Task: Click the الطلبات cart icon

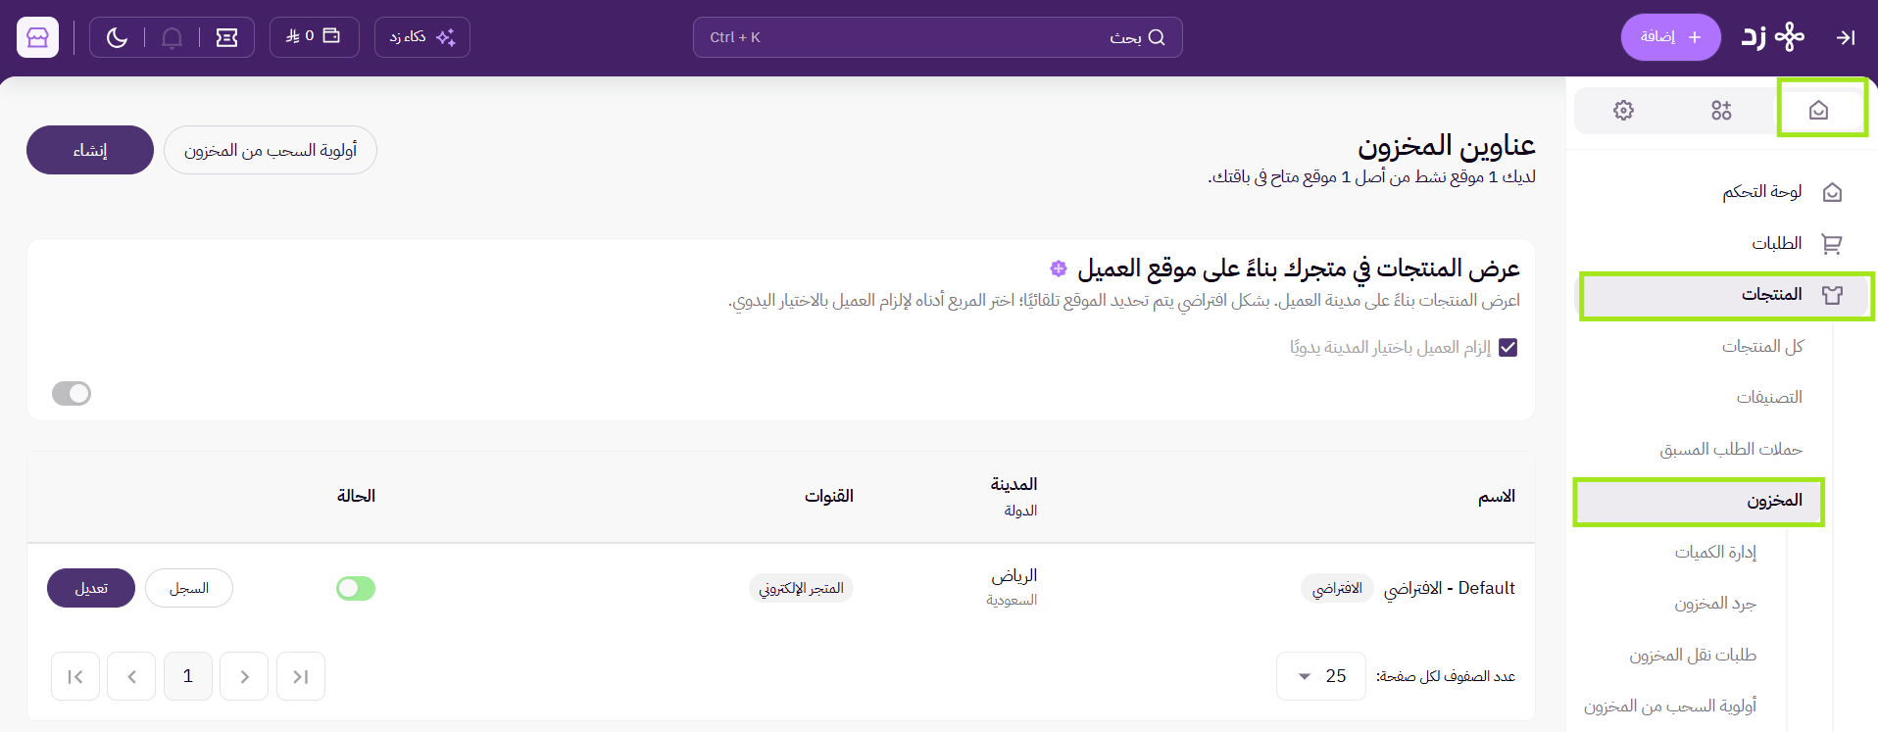Action: pyautogui.click(x=1832, y=243)
